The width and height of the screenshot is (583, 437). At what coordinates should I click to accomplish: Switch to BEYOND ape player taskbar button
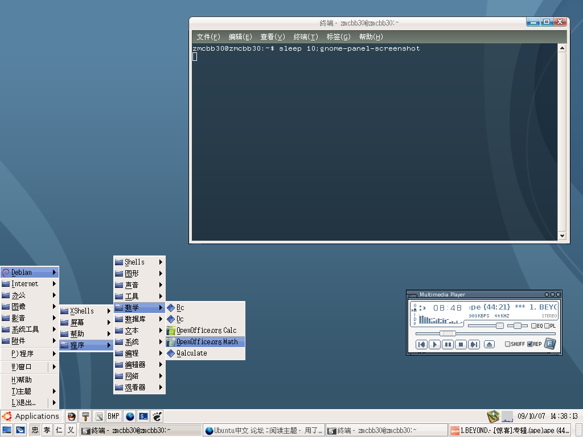tap(510, 430)
